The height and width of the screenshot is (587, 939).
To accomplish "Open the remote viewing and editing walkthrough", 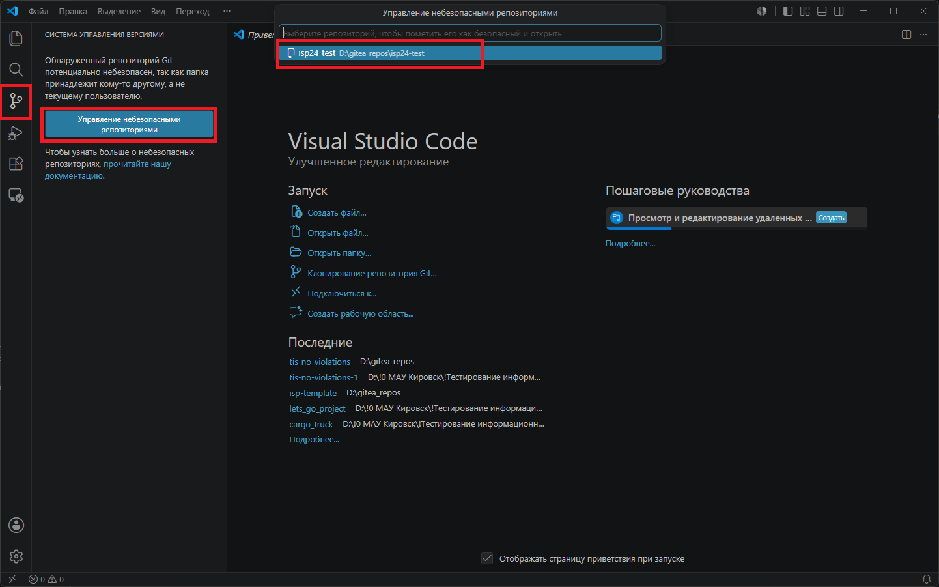I will [x=736, y=218].
